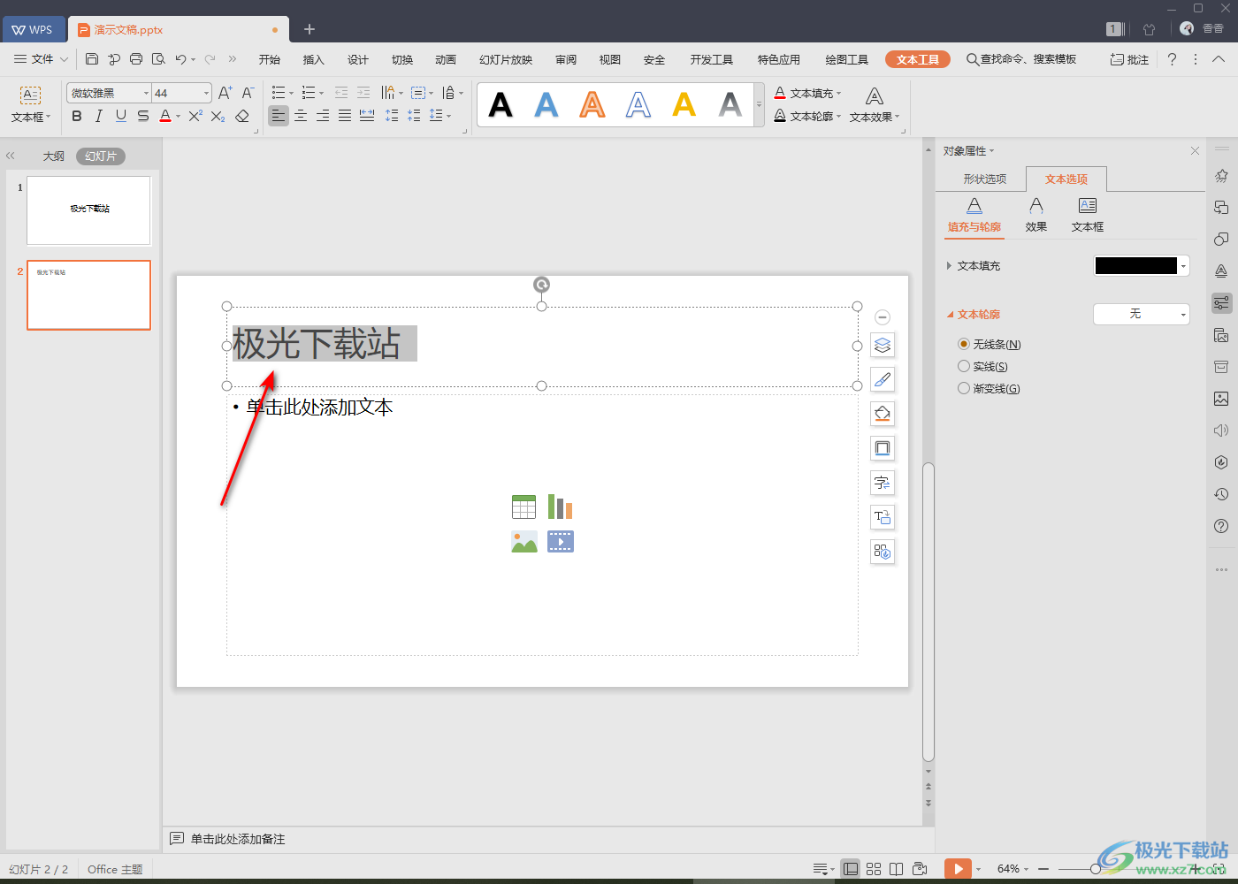Click the Save icon in quick toolbar
The height and width of the screenshot is (884, 1238).
click(92, 59)
